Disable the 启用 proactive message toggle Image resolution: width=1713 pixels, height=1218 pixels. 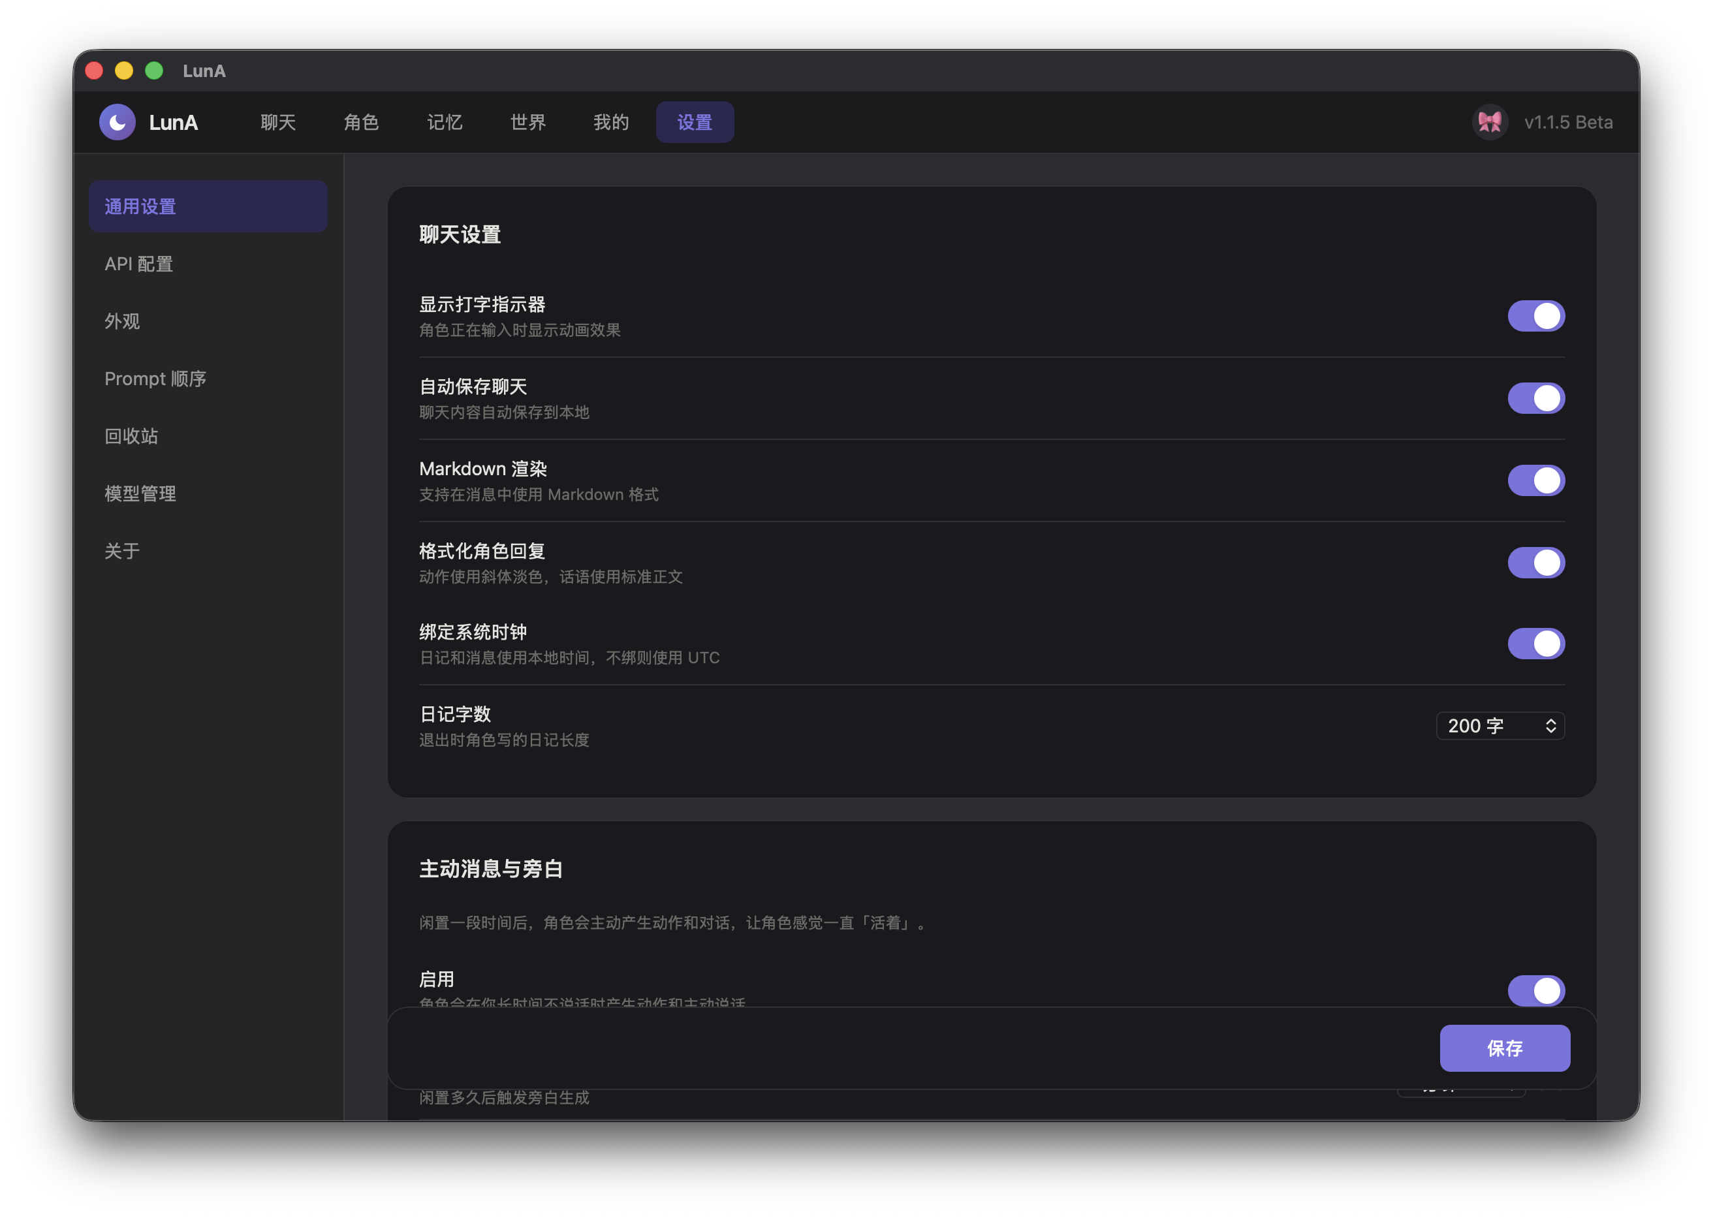[1535, 991]
